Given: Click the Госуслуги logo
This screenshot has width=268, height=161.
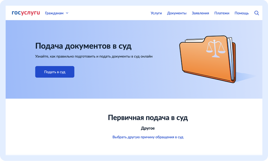Looking at the screenshot, I should pyautogui.click(x=26, y=13).
